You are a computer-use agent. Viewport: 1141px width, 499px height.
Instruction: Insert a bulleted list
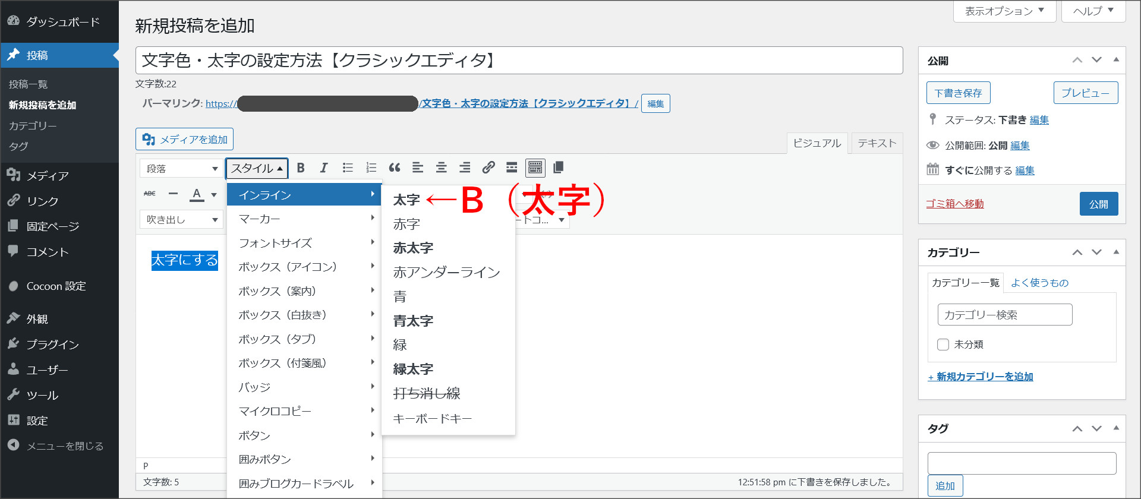click(x=348, y=168)
